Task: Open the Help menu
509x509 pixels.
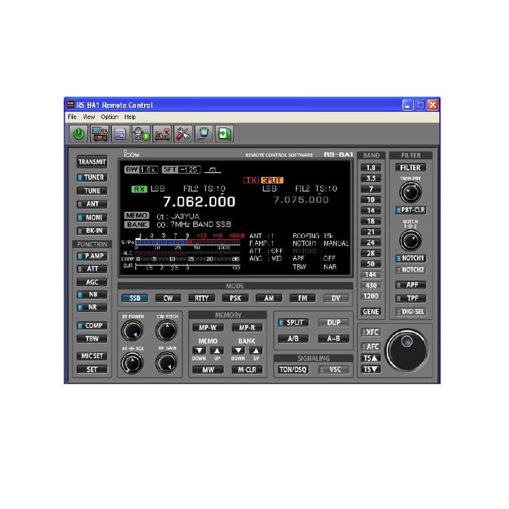Action: coord(130,117)
